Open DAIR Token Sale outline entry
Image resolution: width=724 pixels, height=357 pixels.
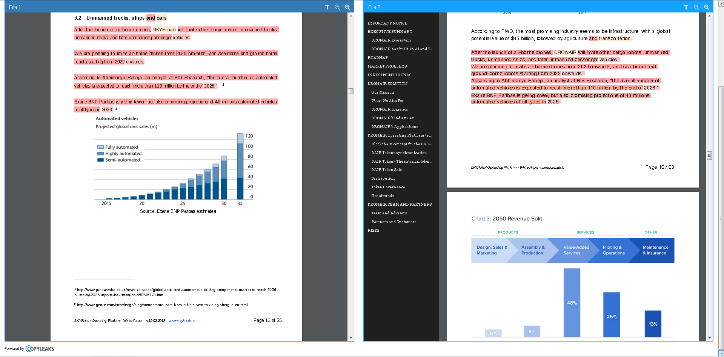(x=387, y=170)
